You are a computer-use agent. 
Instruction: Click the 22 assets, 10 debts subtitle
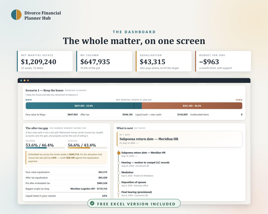pos(32,68)
